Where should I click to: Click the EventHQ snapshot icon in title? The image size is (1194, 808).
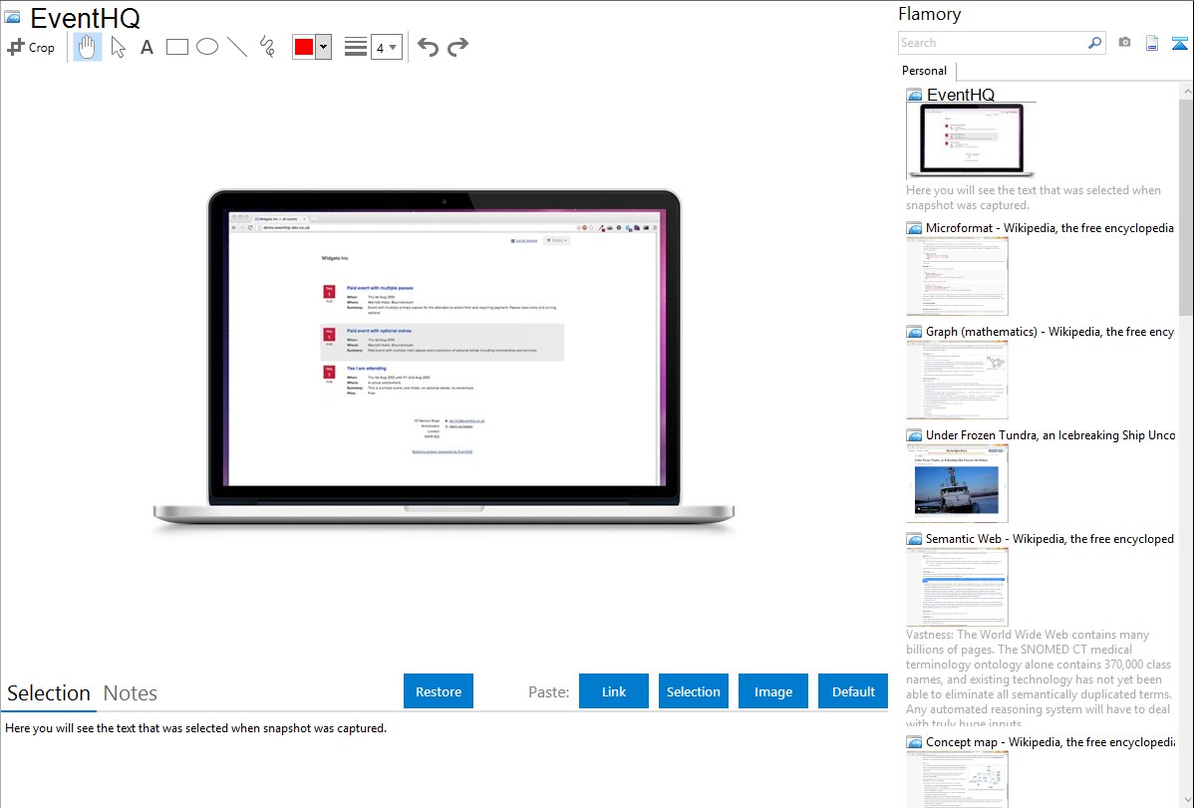point(13,17)
